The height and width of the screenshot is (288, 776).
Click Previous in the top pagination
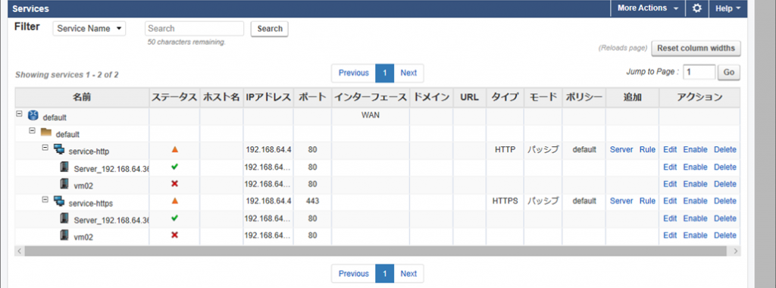click(353, 74)
